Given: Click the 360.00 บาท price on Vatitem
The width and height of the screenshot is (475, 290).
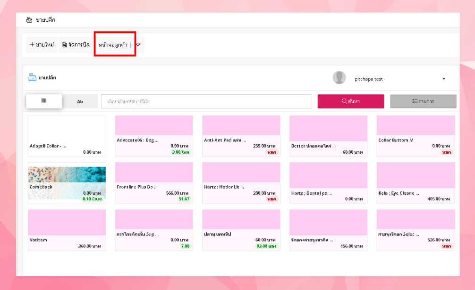Looking at the screenshot, I should (x=90, y=246).
